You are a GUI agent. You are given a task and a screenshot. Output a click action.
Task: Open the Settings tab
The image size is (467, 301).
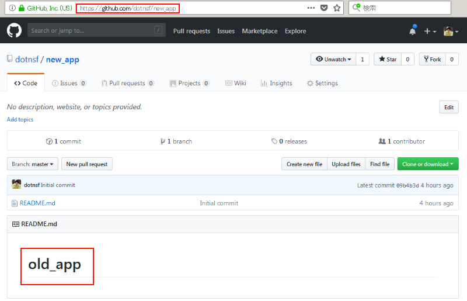pyautogui.click(x=322, y=83)
